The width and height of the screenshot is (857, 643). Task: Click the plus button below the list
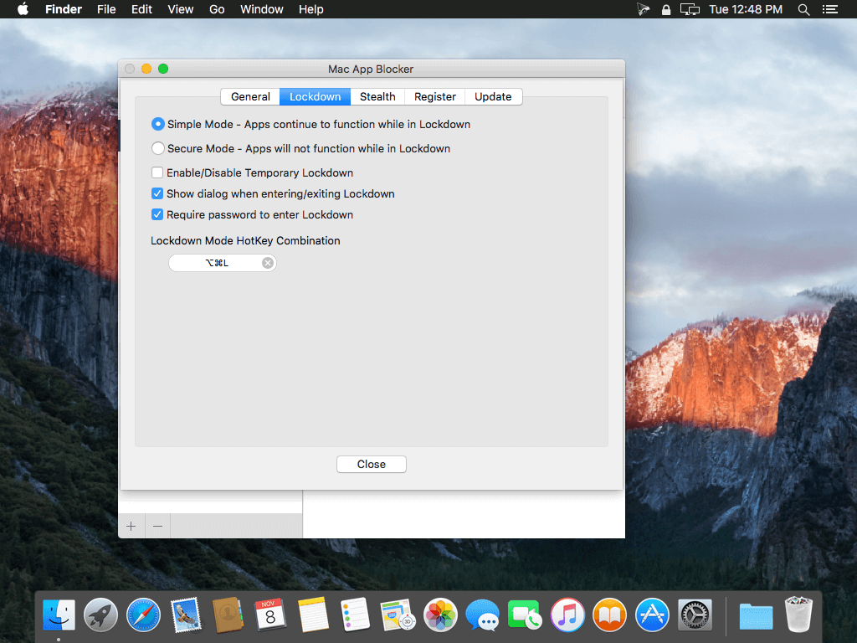pyautogui.click(x=131, y=526)
